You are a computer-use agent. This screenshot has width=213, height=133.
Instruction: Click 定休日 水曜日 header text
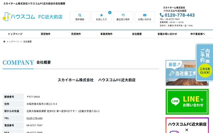click(x=176, y=26)
